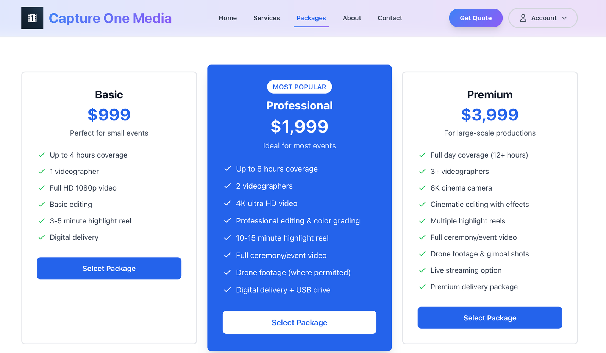Select Package under the Basic plan
Viewport: 606px width, 353px height.
click(109, 268)
